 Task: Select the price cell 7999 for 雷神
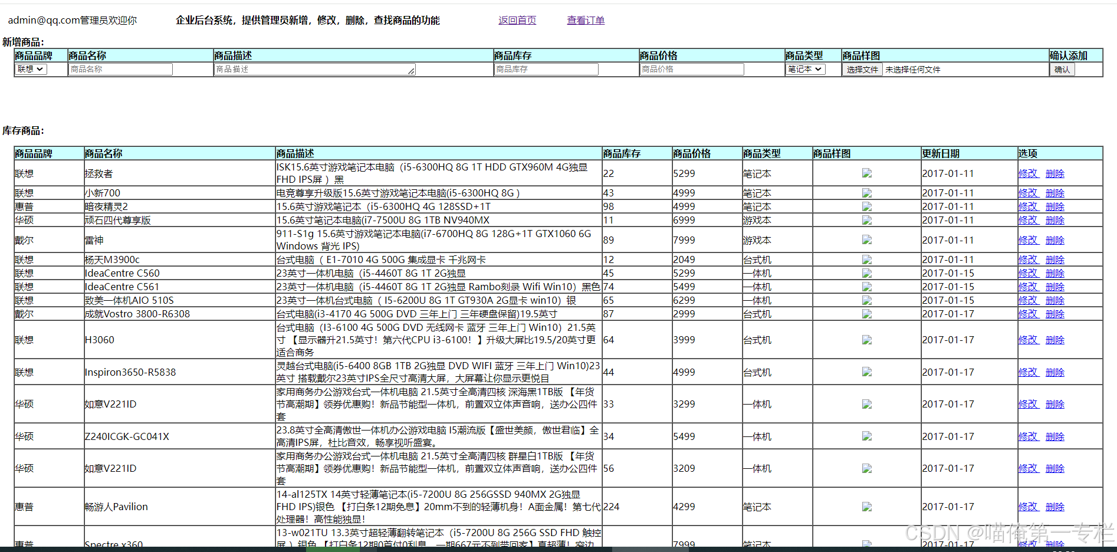point(684,240)
